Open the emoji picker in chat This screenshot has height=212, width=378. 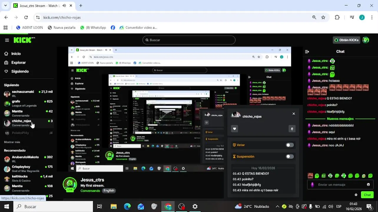coord(368,185)
